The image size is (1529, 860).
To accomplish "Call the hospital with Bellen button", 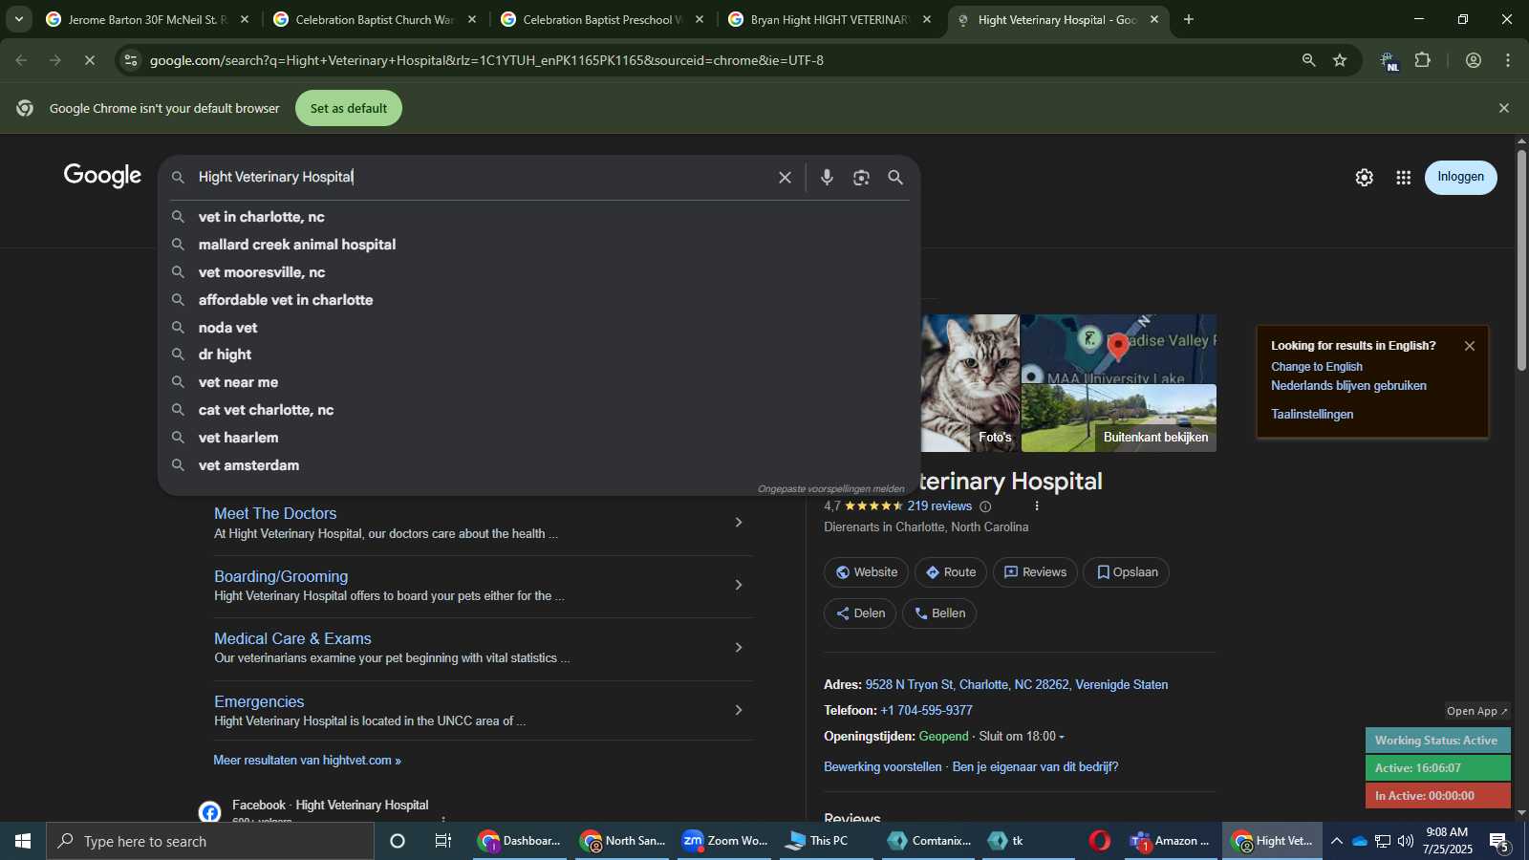I will (939, 613).
